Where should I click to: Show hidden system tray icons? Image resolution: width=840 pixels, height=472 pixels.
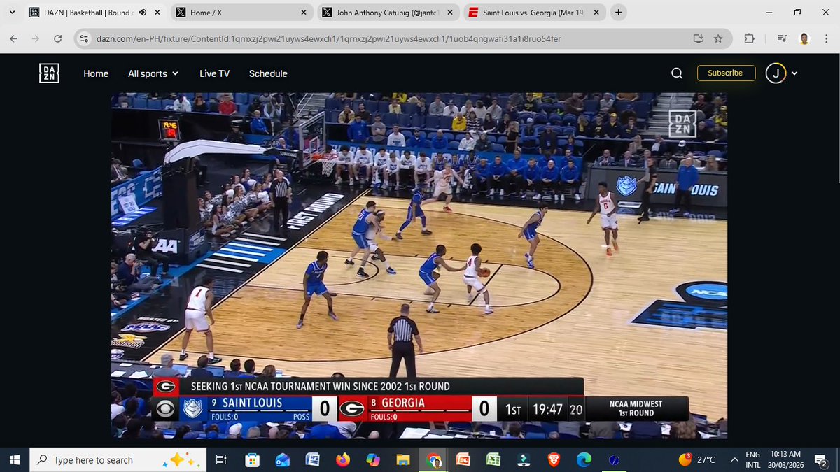[734, 459]
